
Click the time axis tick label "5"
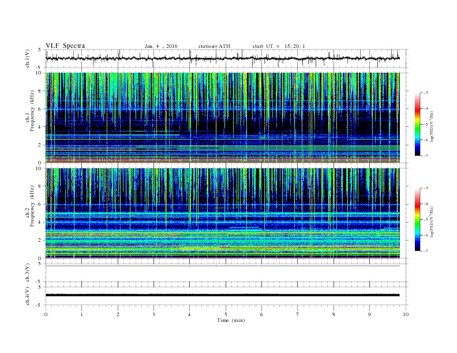226,314
